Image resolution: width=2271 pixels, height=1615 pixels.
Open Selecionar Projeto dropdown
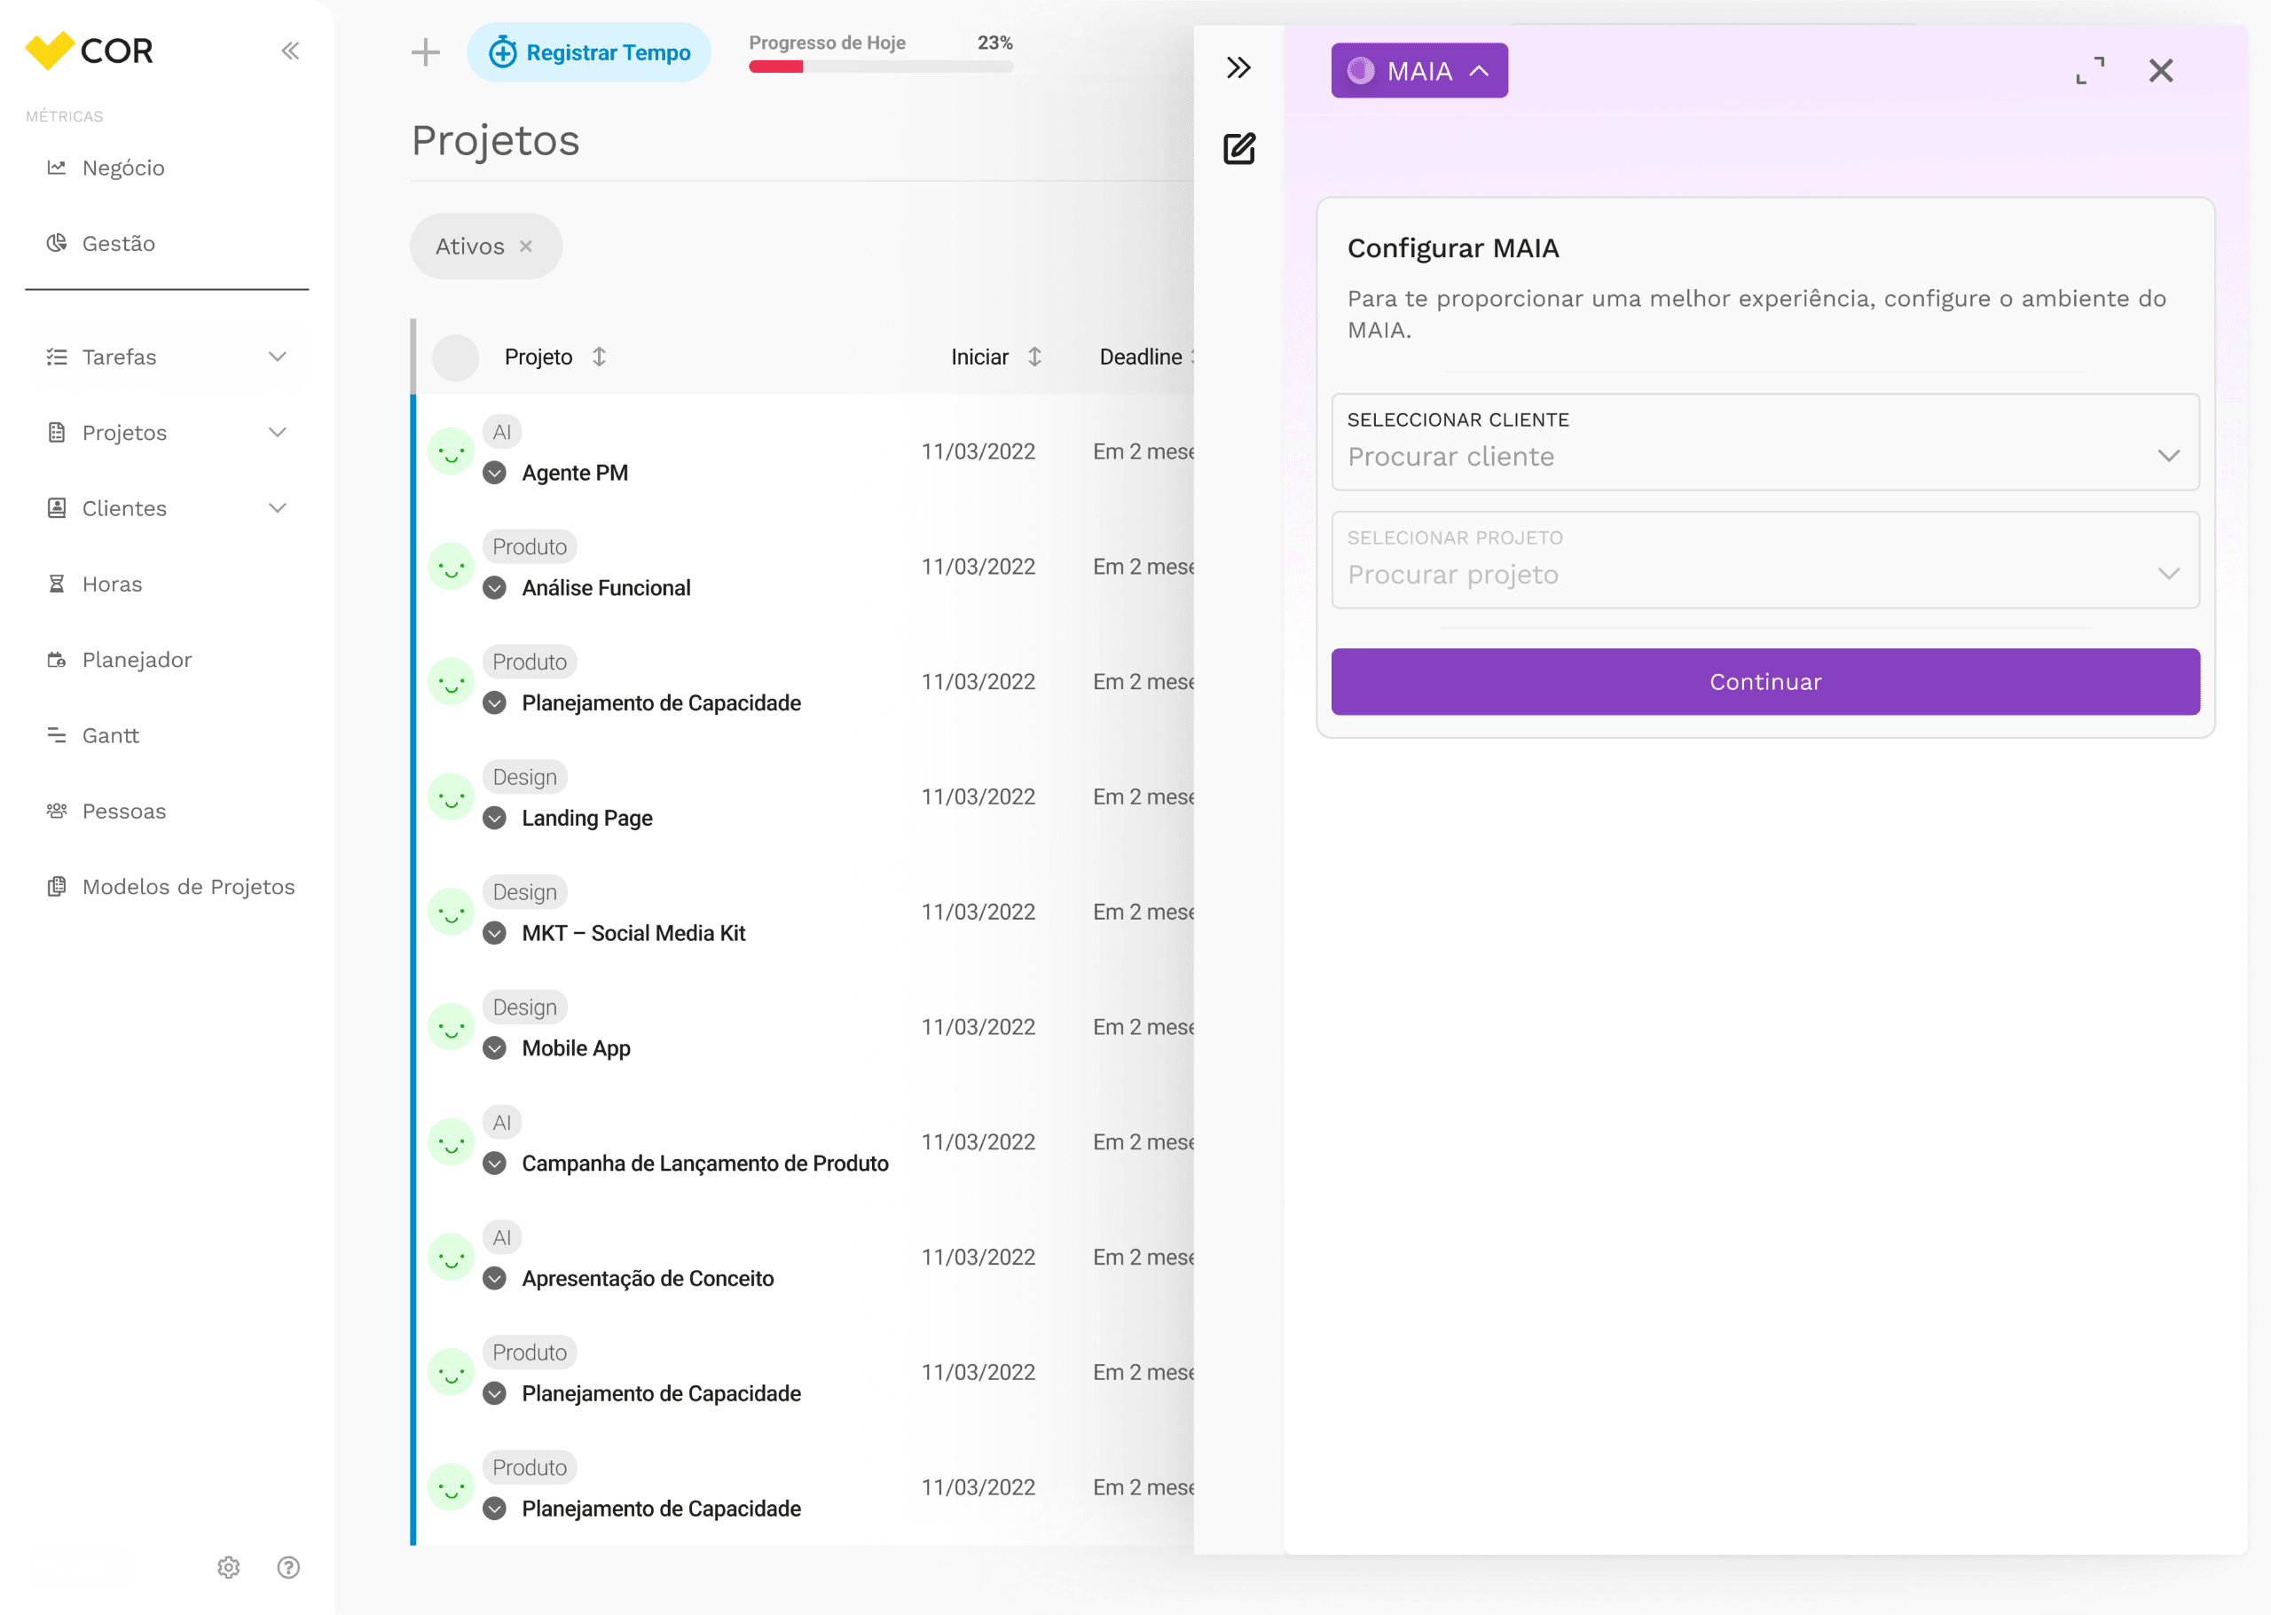1764,560
